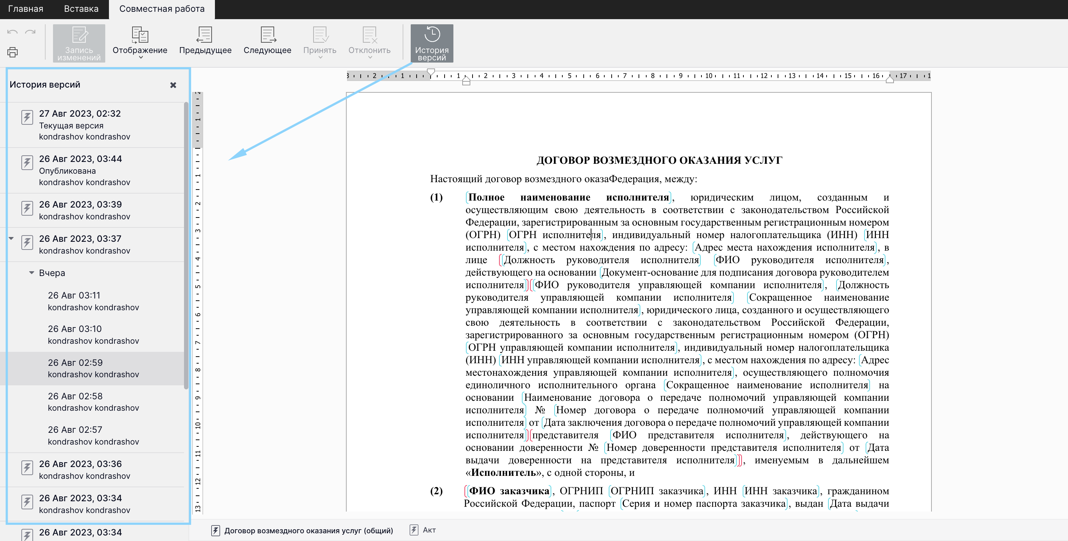This screenshot has width=1068, height=541.
Task: Click the first-line indent marker on ruler
Action: pos(431,73)
